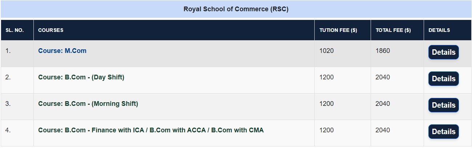472x149 pixels.
Task: Select total fee 2040 in Morning Shift row
Action: click(397, 107)
